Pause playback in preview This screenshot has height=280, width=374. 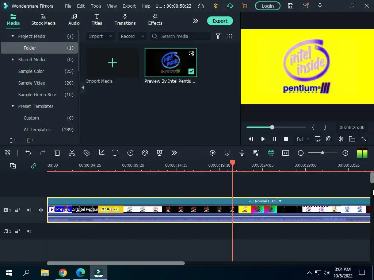point(274,139)
